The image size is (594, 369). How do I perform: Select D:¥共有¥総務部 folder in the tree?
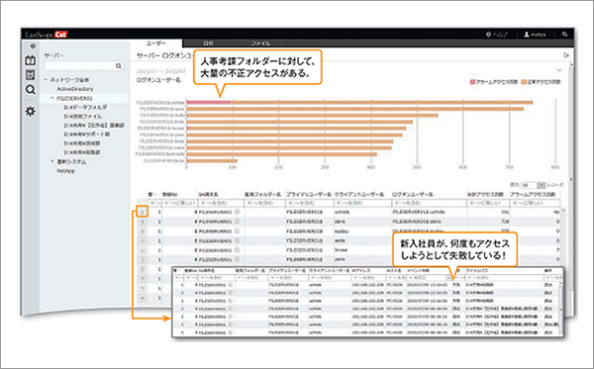click(82, 152)
